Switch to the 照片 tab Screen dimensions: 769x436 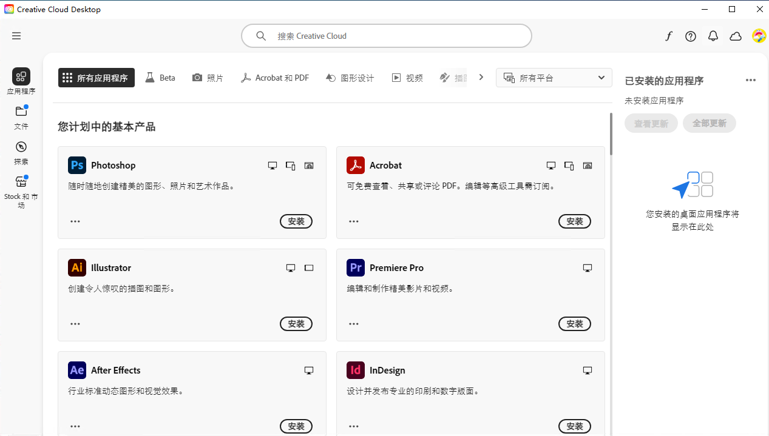pyautogui.click(x=208, y=78)
